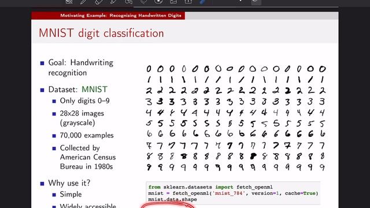Viewport: 370px width, 208px height.
Task: Click the row of handwritten nines
Action: click(x=236, y=167)
